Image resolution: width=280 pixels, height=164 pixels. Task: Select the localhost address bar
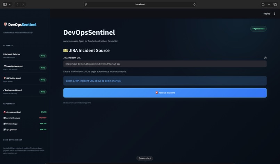[x=140, y=4]
